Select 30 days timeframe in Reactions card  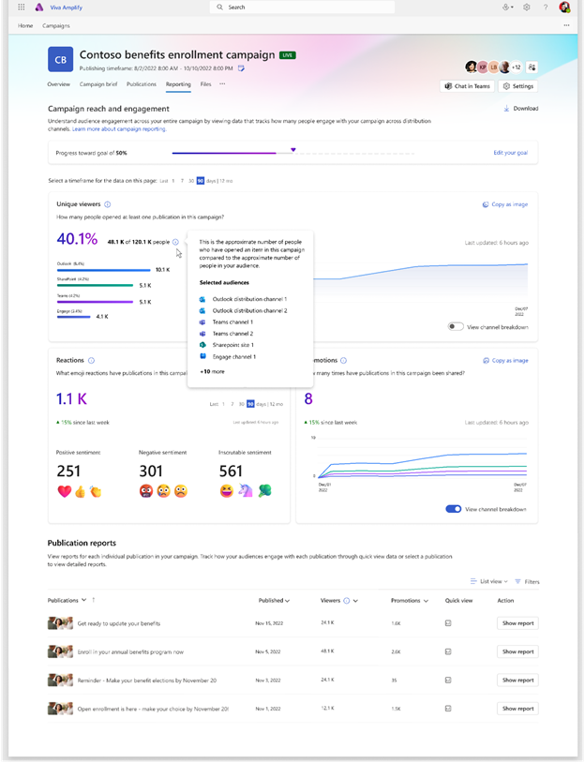tap(241, 404)
